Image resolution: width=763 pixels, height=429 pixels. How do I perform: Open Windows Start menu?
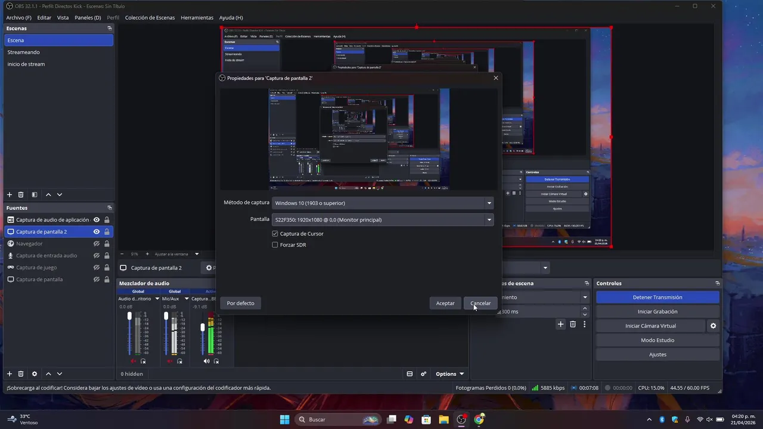coord(285,419)
